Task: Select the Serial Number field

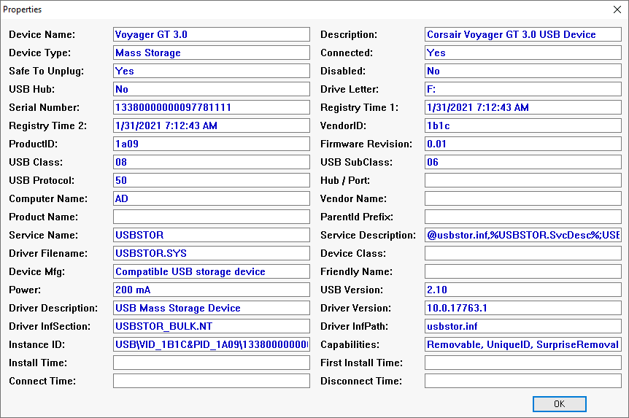Action: pos(212,107)
